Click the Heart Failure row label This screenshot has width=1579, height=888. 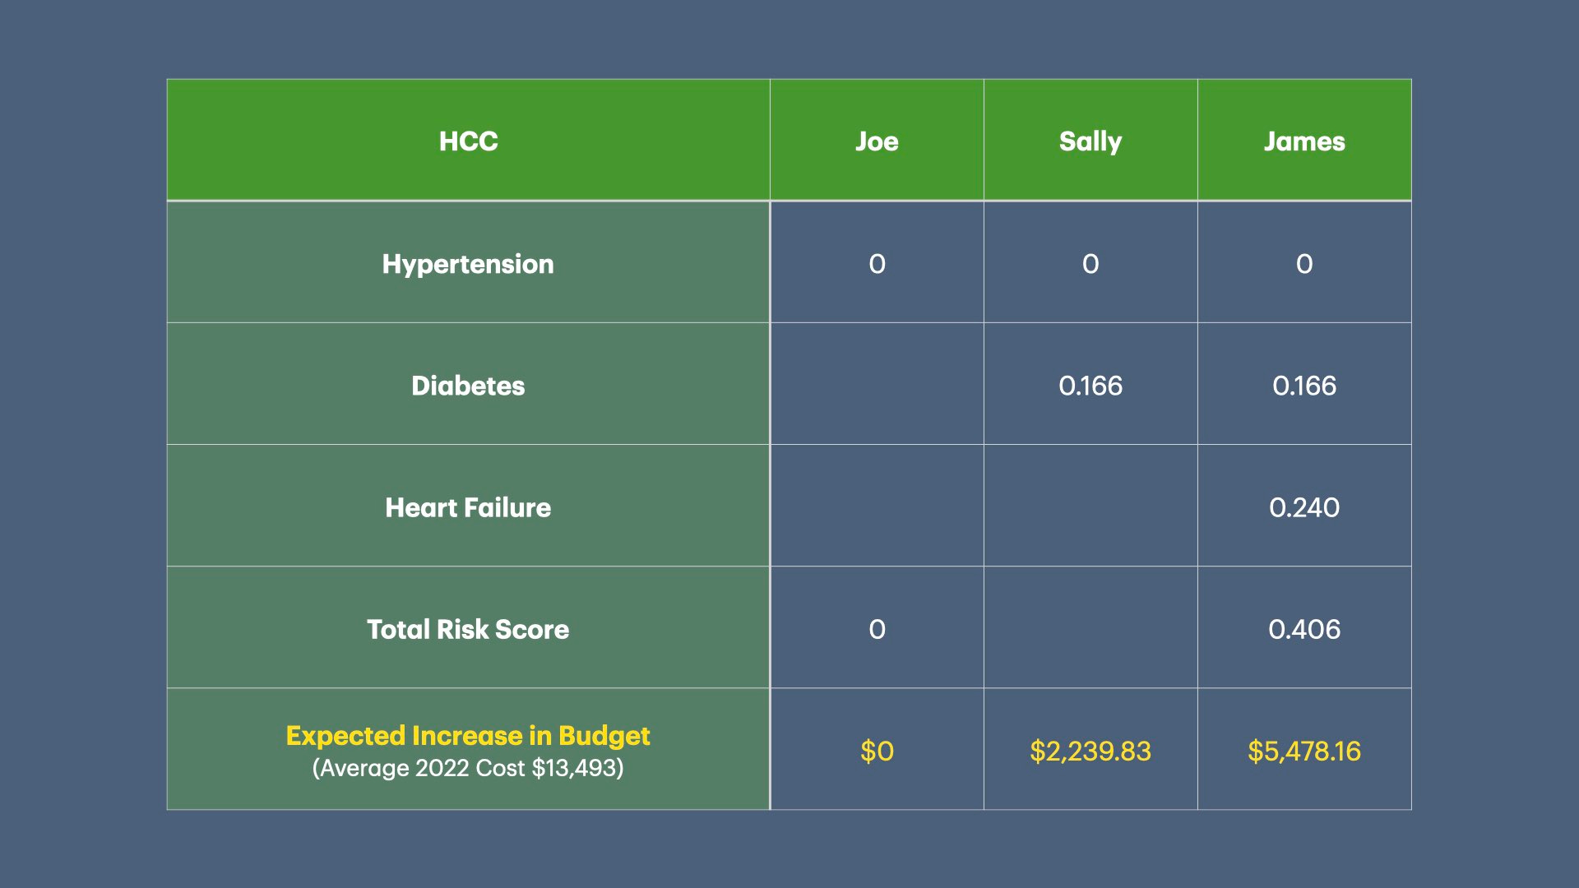coord(468,507)
